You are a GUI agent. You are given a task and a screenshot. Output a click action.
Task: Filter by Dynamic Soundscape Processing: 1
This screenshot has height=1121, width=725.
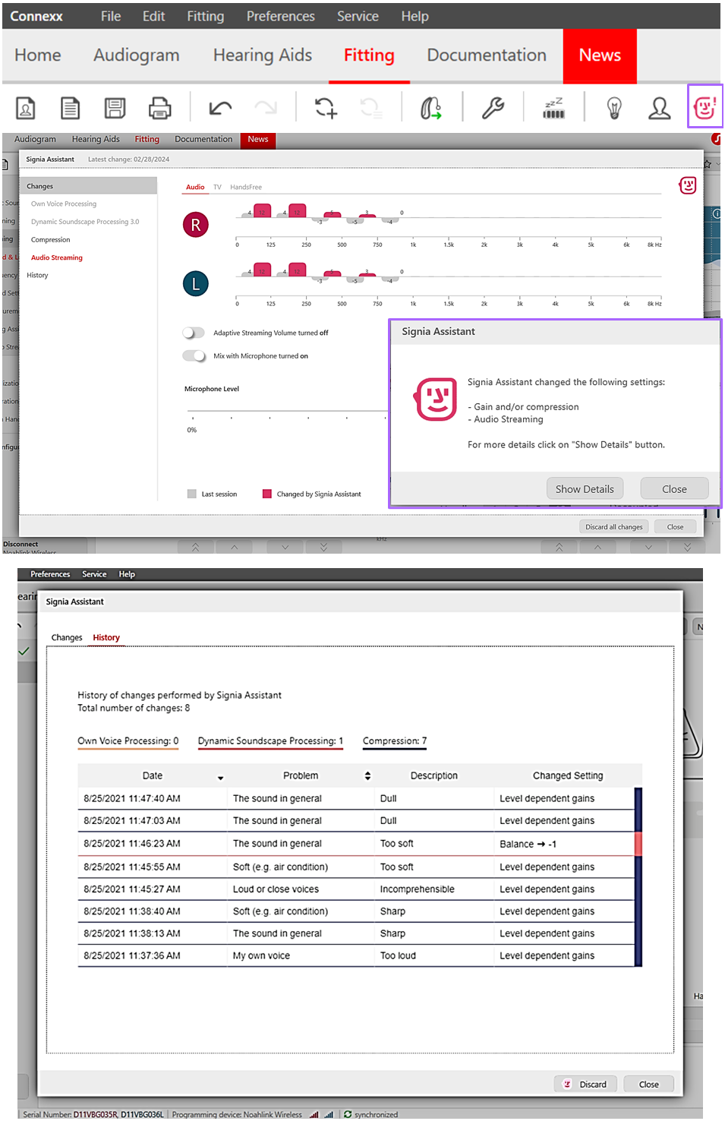[x=270, y=741]
